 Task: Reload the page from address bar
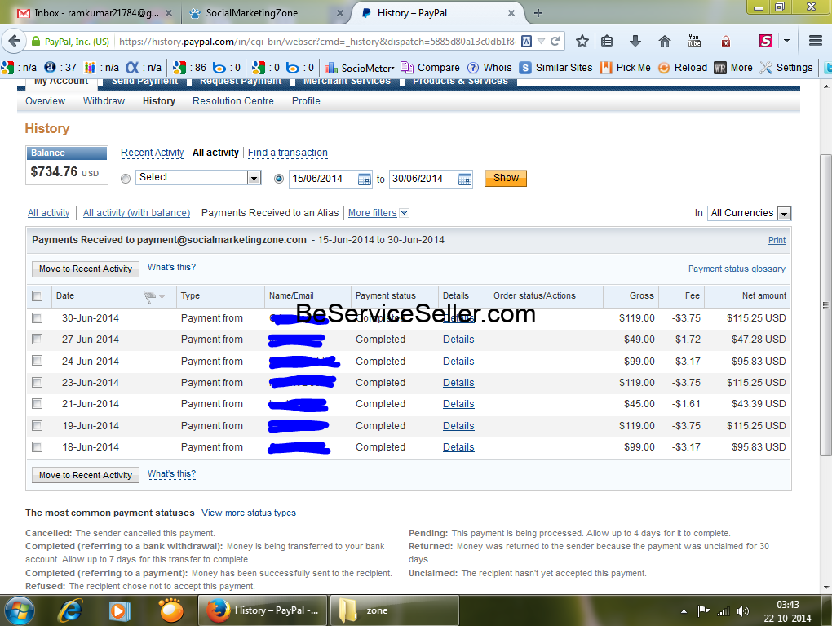click(555, 41)
